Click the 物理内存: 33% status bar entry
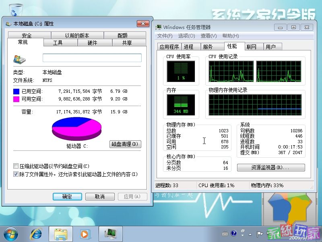 (267, 186)
